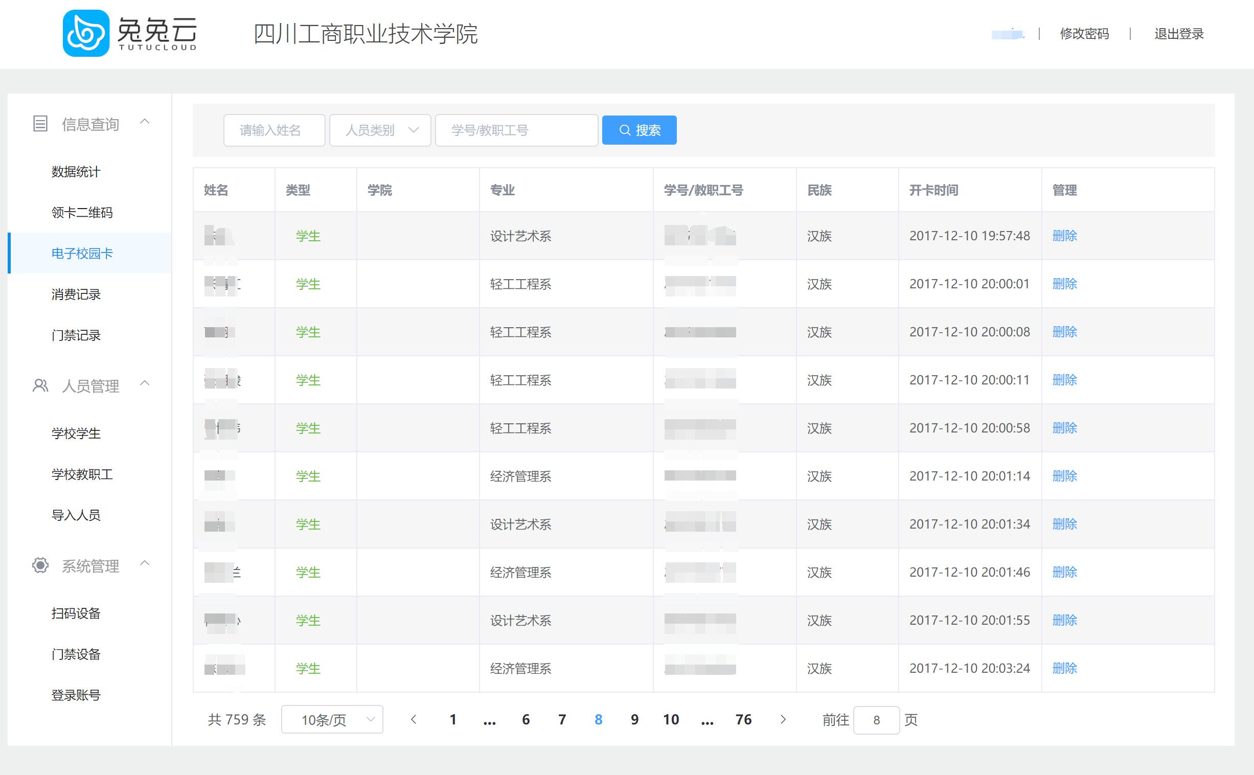Open the 10条/页 page size dropdown

(332, 720)
